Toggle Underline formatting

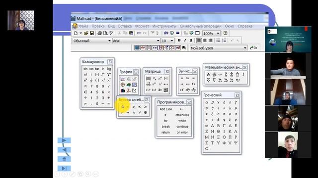[191, 41]
